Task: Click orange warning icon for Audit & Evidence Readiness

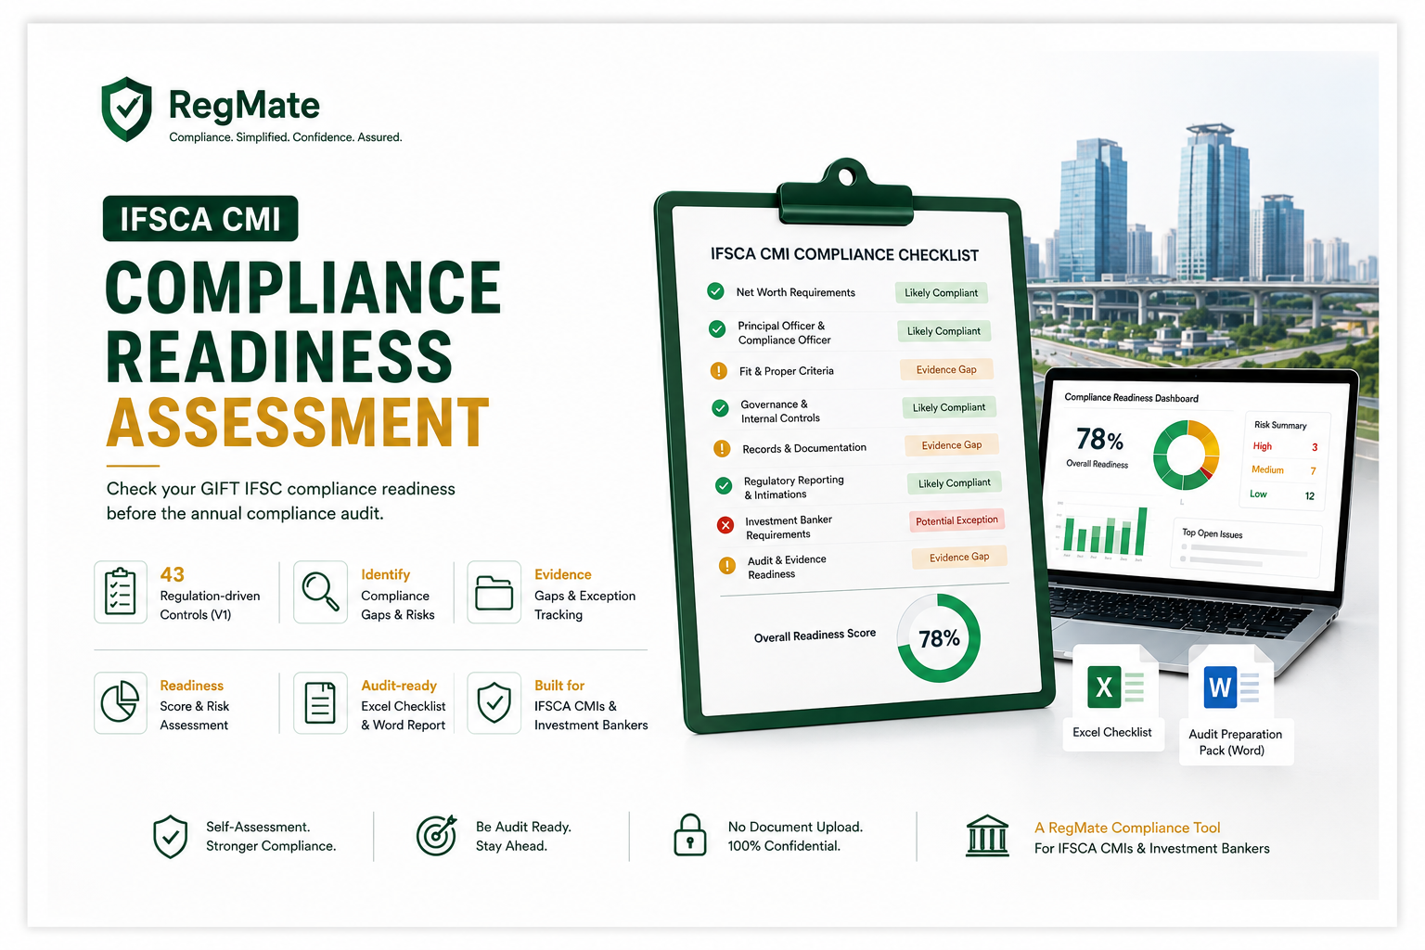Action: pos(727,565)
